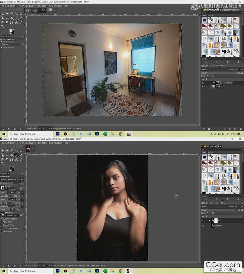The width and height of the screenshot is (244, 274).
Task: Hide the Original layer using its eye icon
Action: pos(203,226)
